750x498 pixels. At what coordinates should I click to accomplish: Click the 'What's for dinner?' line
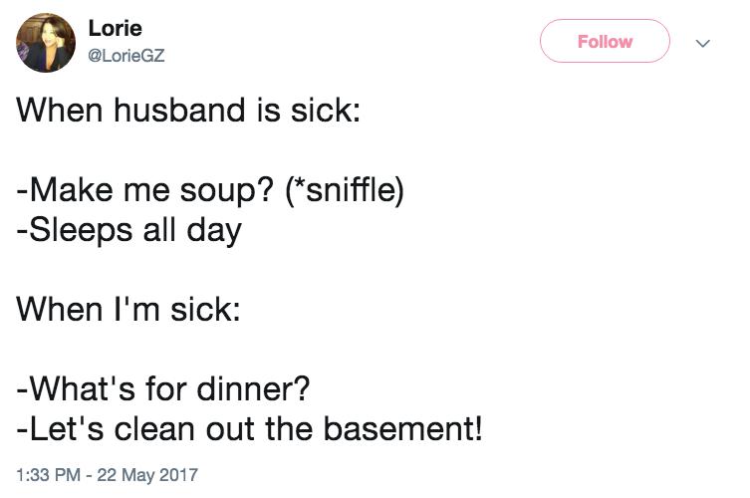click(163, 388)
